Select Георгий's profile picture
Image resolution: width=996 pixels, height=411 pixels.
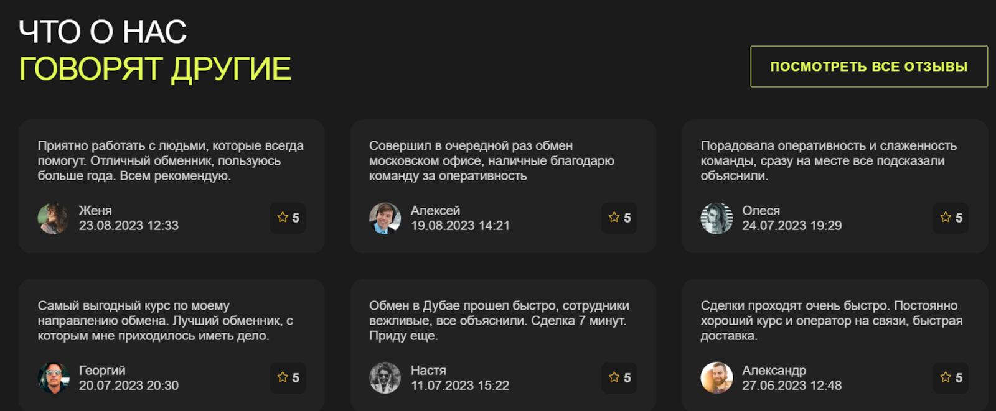[x=54, y=378]
